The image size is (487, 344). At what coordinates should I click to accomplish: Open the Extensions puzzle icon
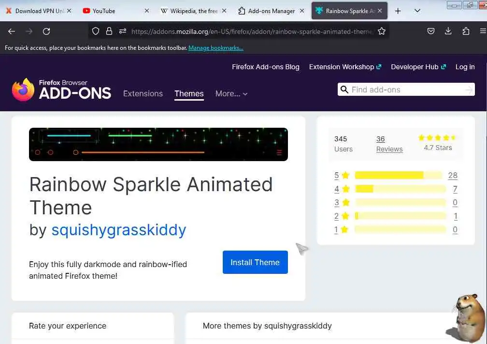(466, 31)
